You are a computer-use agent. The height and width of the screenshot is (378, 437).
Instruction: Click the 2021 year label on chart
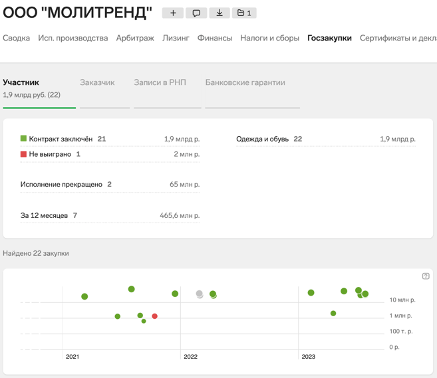point(73,357)
